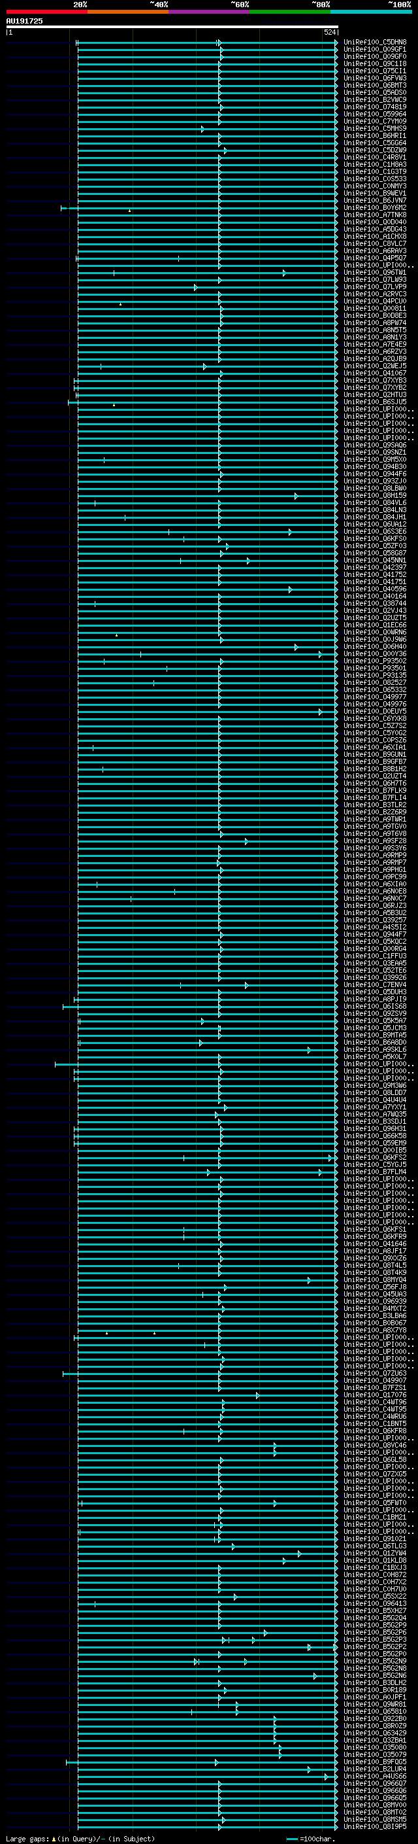Select the query ID AU191725

[x=24, y=21]
